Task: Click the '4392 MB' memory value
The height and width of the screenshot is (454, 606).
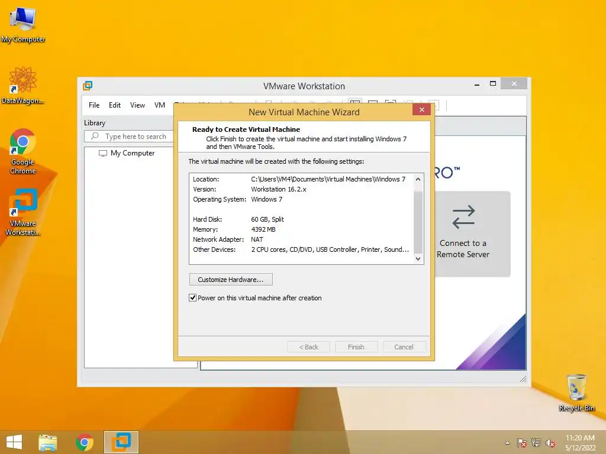Action: pos(263,229)
